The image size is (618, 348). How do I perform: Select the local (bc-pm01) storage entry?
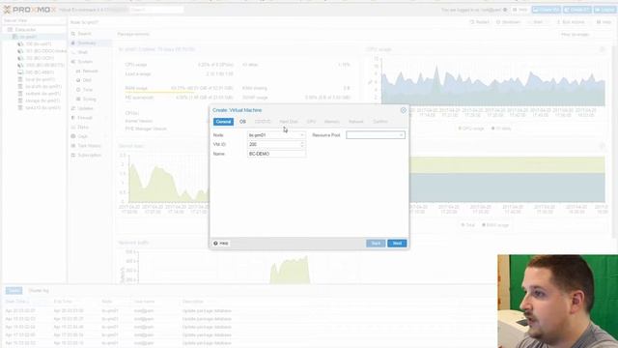[x=40, y=79]
